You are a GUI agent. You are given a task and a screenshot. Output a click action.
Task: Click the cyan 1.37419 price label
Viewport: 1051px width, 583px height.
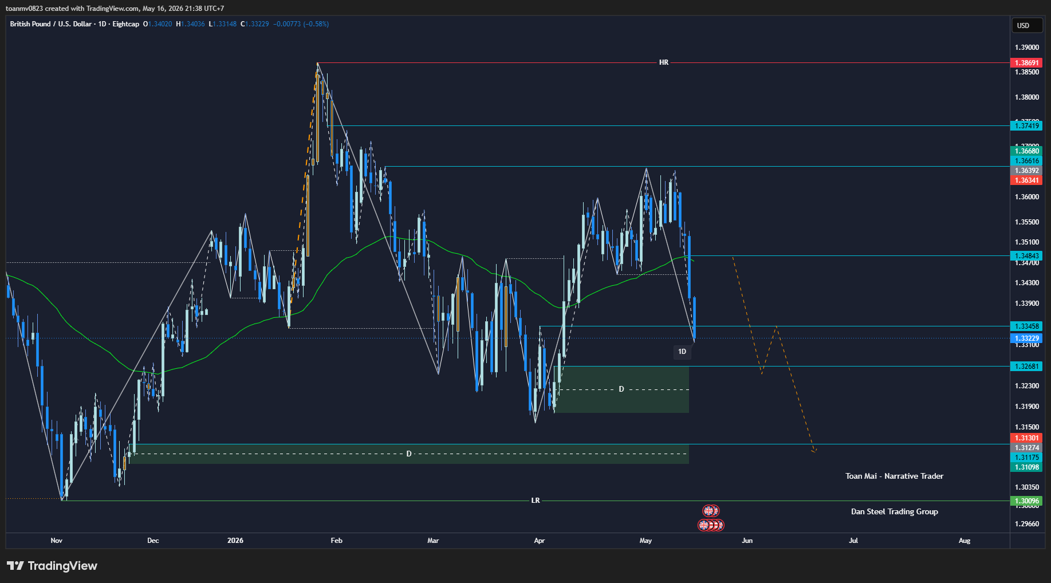pos(1026,126)
